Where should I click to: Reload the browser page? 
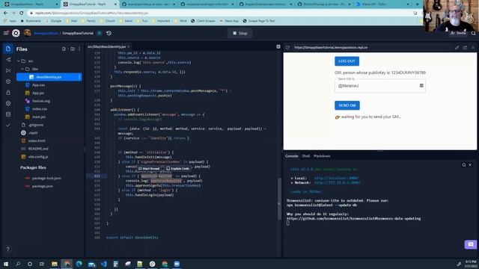pyautogui.click(x=22, y=13)
